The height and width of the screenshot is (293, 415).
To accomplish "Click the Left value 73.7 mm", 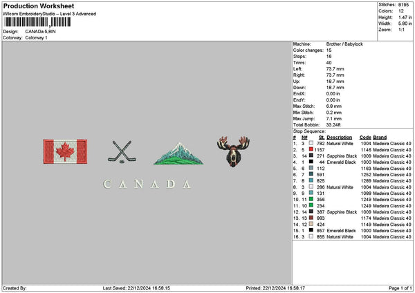I will coord(335,68).
